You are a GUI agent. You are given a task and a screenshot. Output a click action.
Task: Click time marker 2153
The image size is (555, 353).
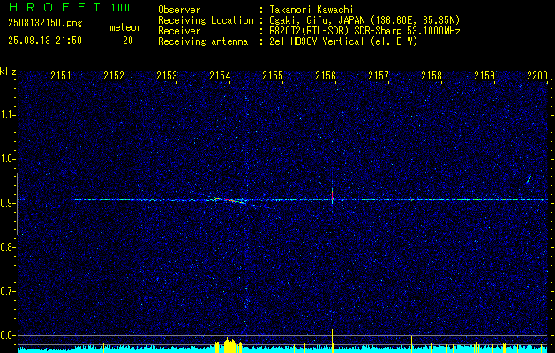point(167,75)
